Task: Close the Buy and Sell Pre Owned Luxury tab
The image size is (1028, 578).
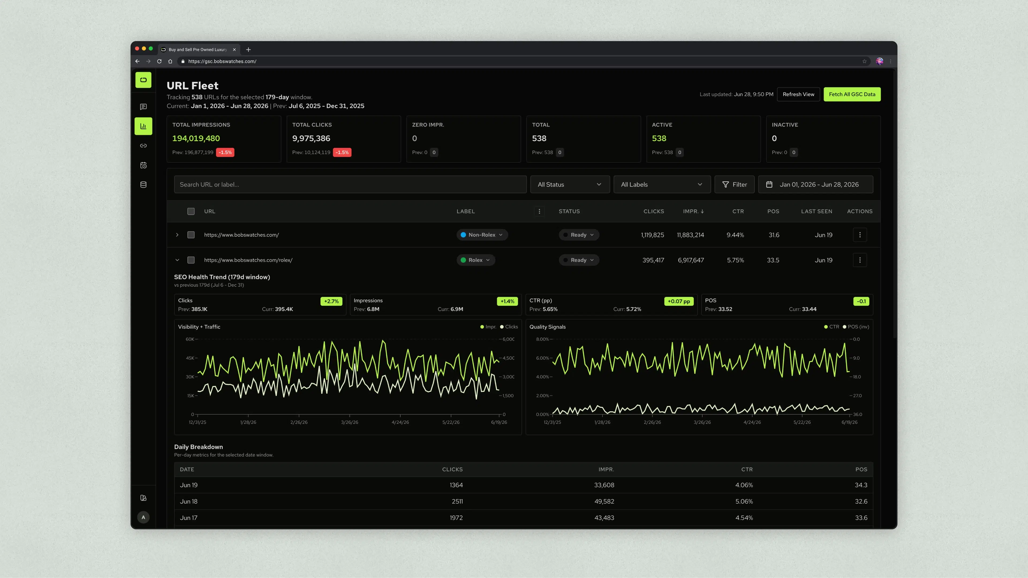Action: tap(234, 50)
